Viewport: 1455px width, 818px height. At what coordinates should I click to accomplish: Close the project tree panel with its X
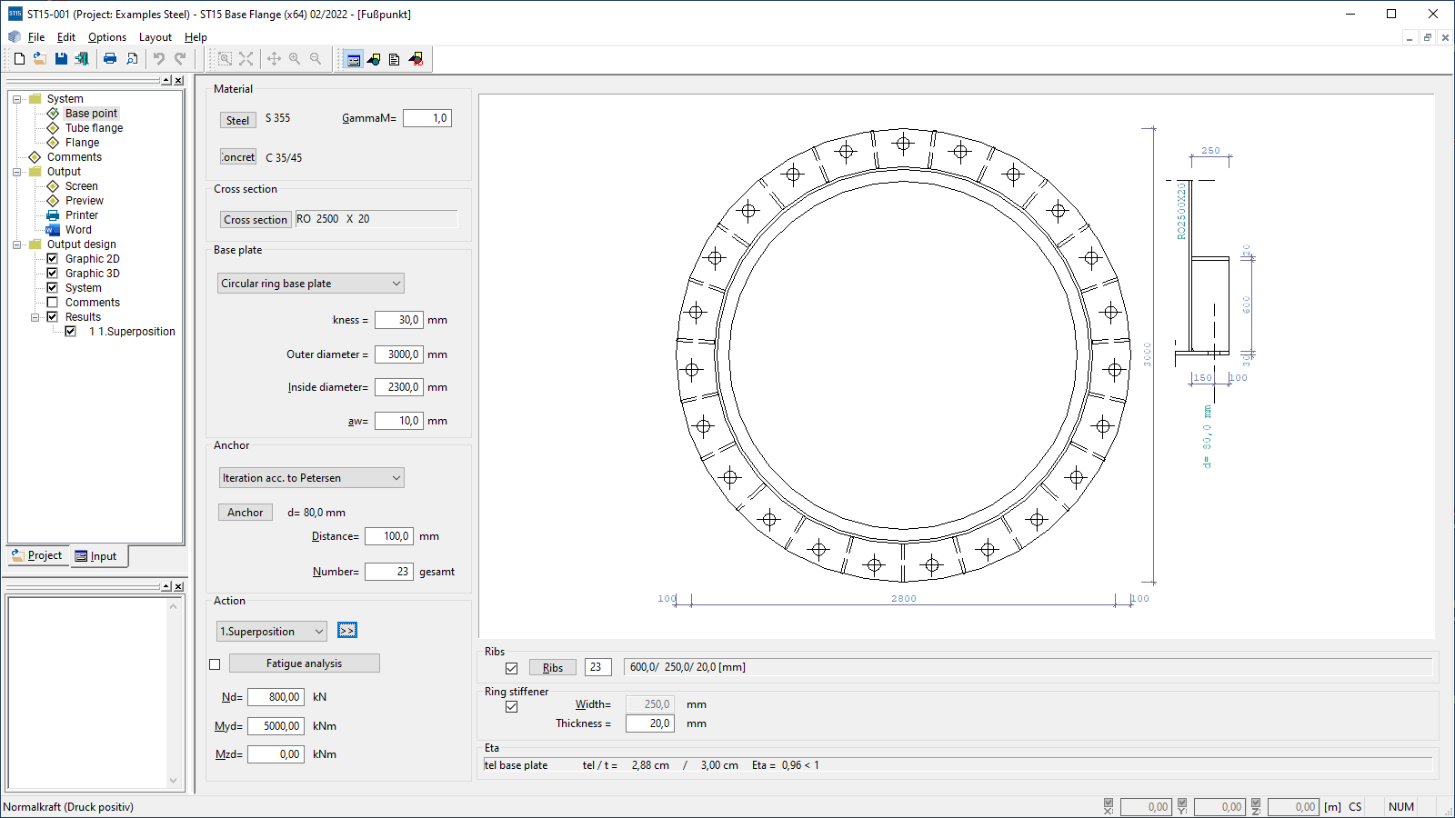click(x=178, y=81)
